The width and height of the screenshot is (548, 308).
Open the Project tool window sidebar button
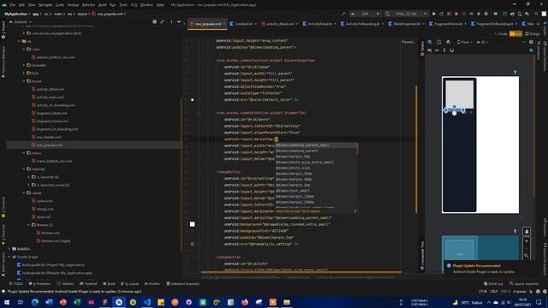[3, 30]
